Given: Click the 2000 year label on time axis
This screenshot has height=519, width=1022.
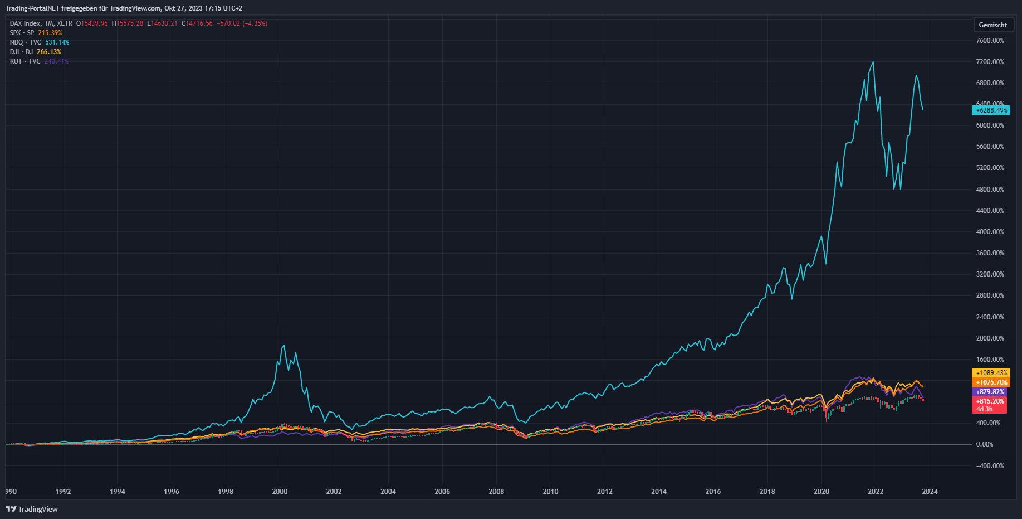Looking at the screenshot, I should 280,492.
